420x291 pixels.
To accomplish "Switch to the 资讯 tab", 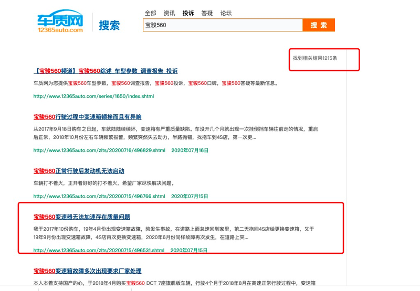I will [169, 13].
